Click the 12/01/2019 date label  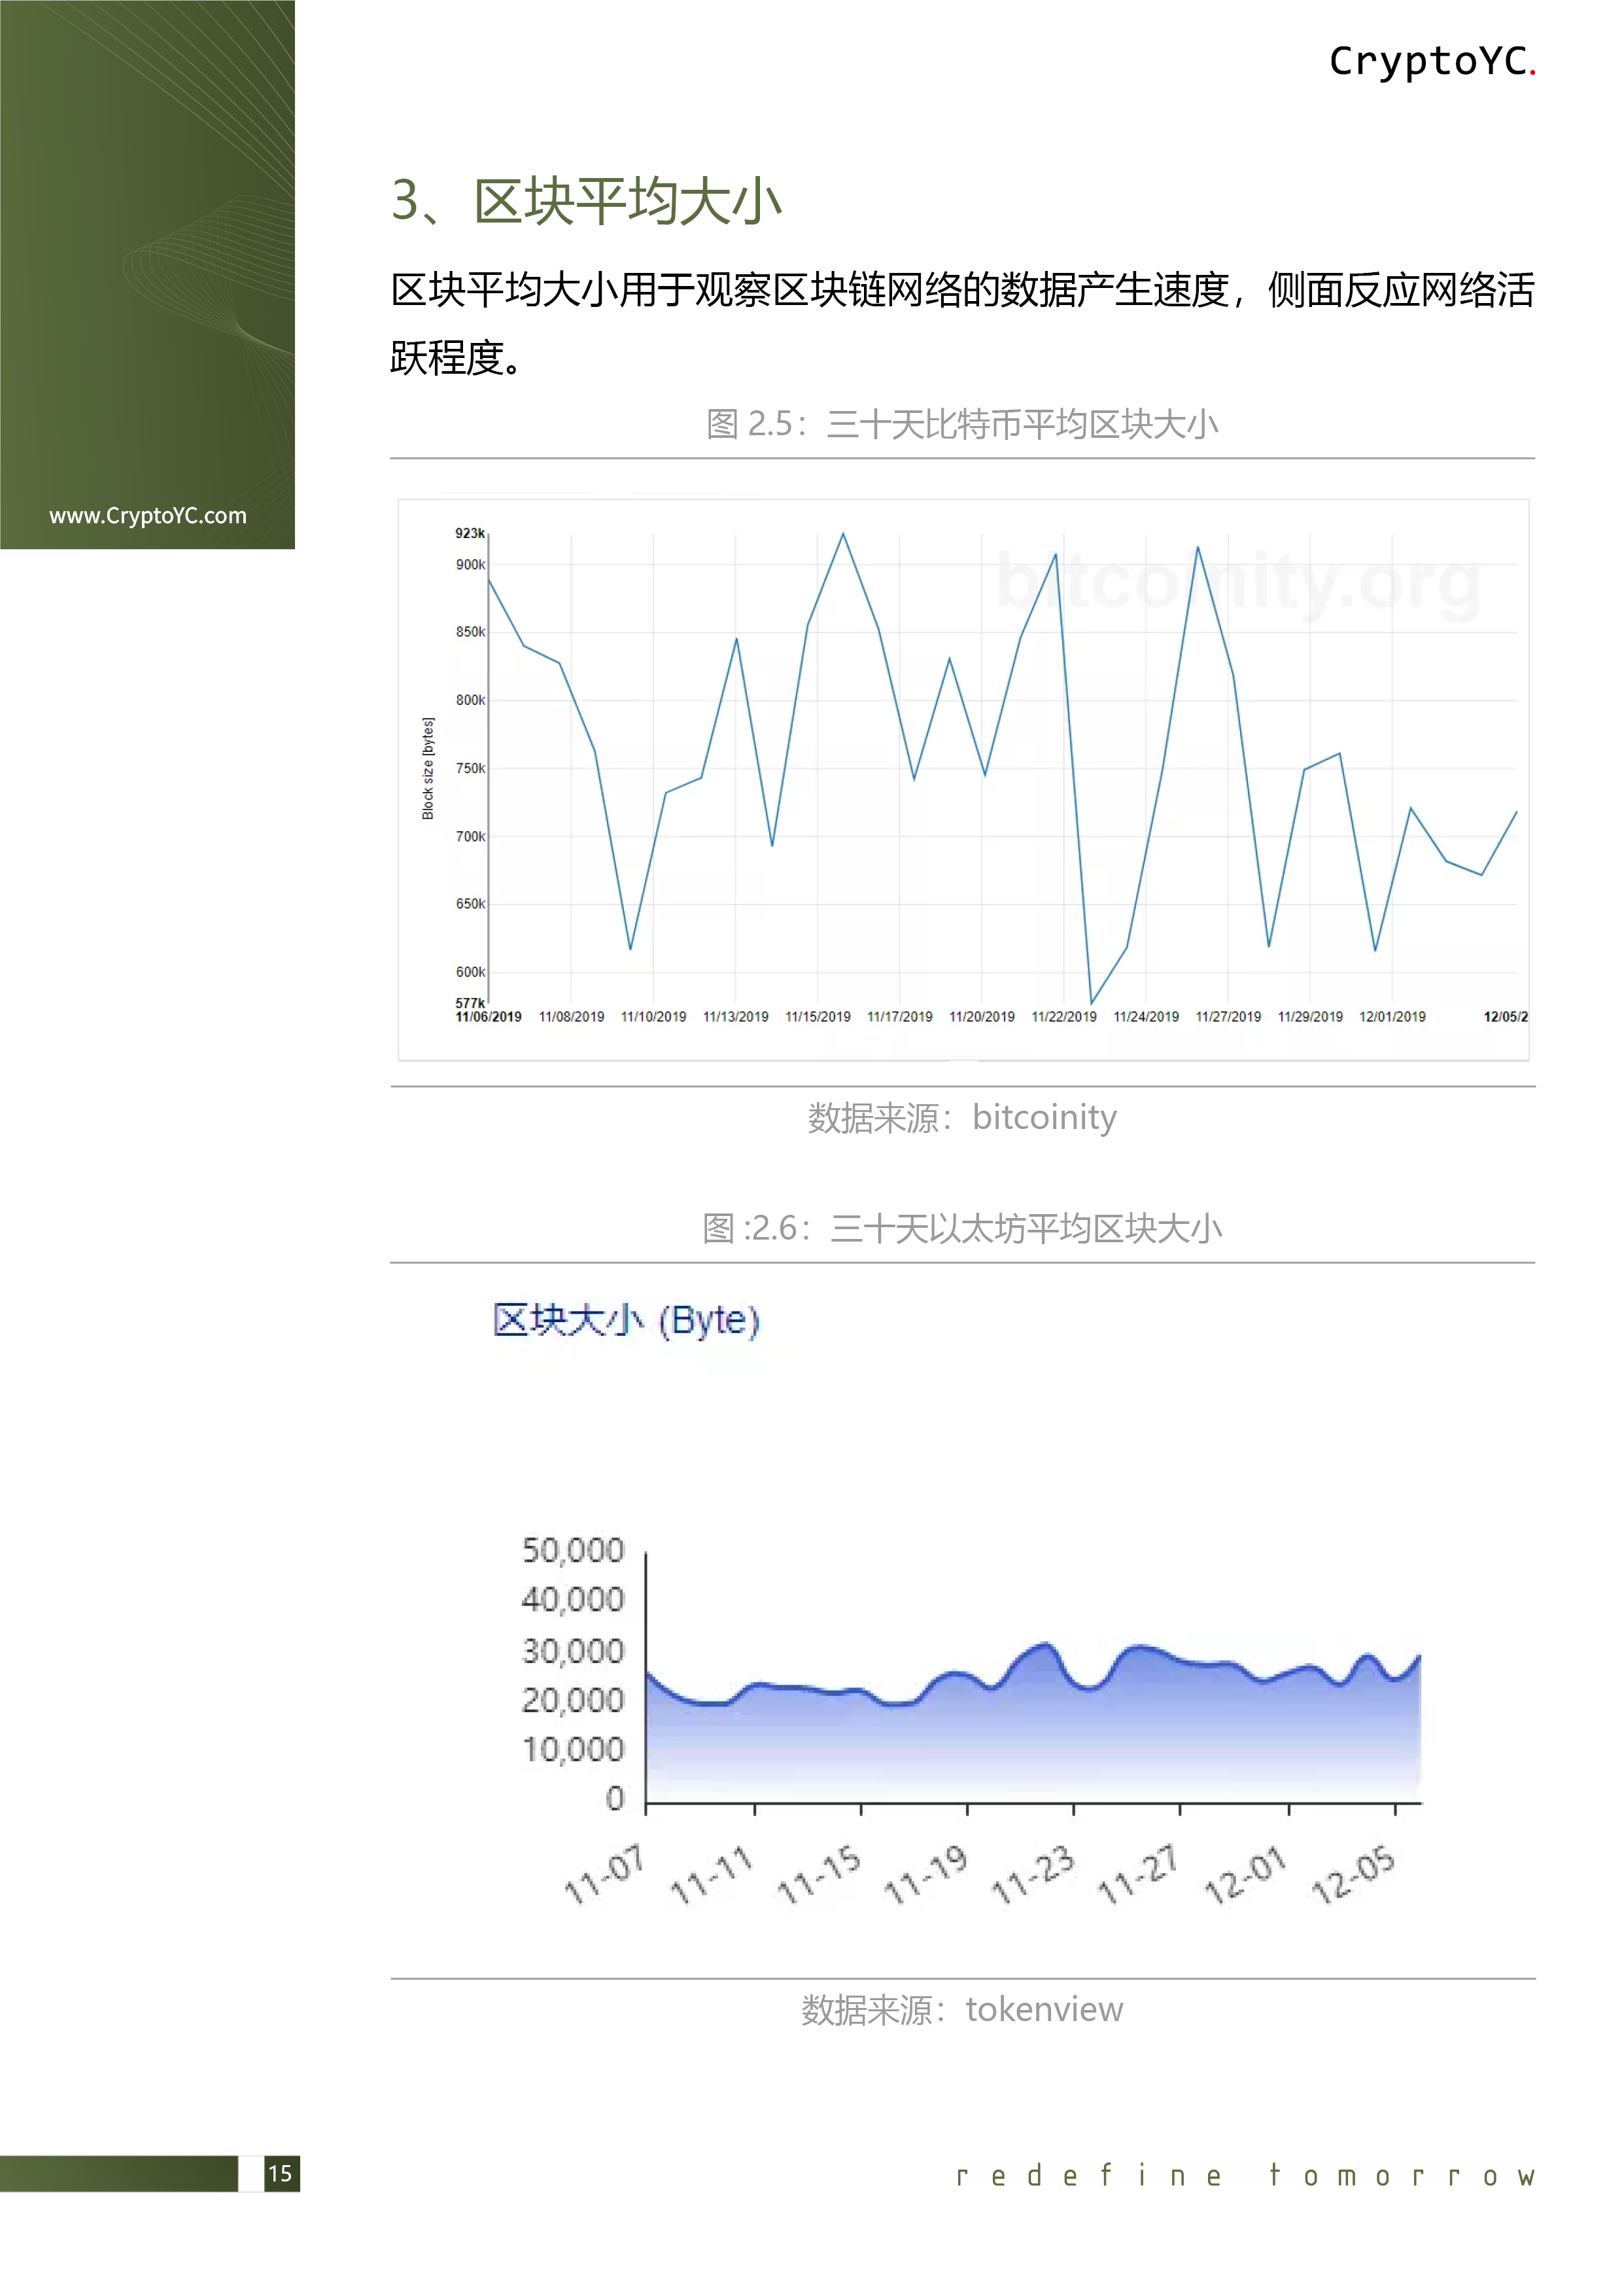1392,1017
